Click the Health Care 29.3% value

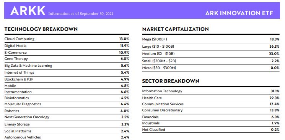[x=275, y=98]
